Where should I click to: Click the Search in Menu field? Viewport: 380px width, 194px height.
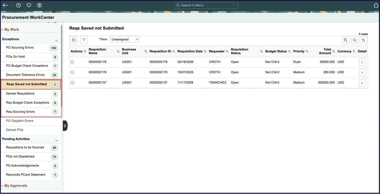[206, 5]
